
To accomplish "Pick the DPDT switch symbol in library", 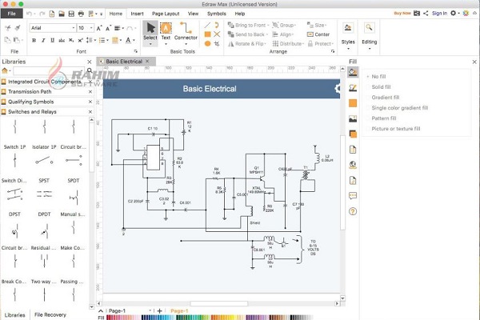I will (44, 197).
